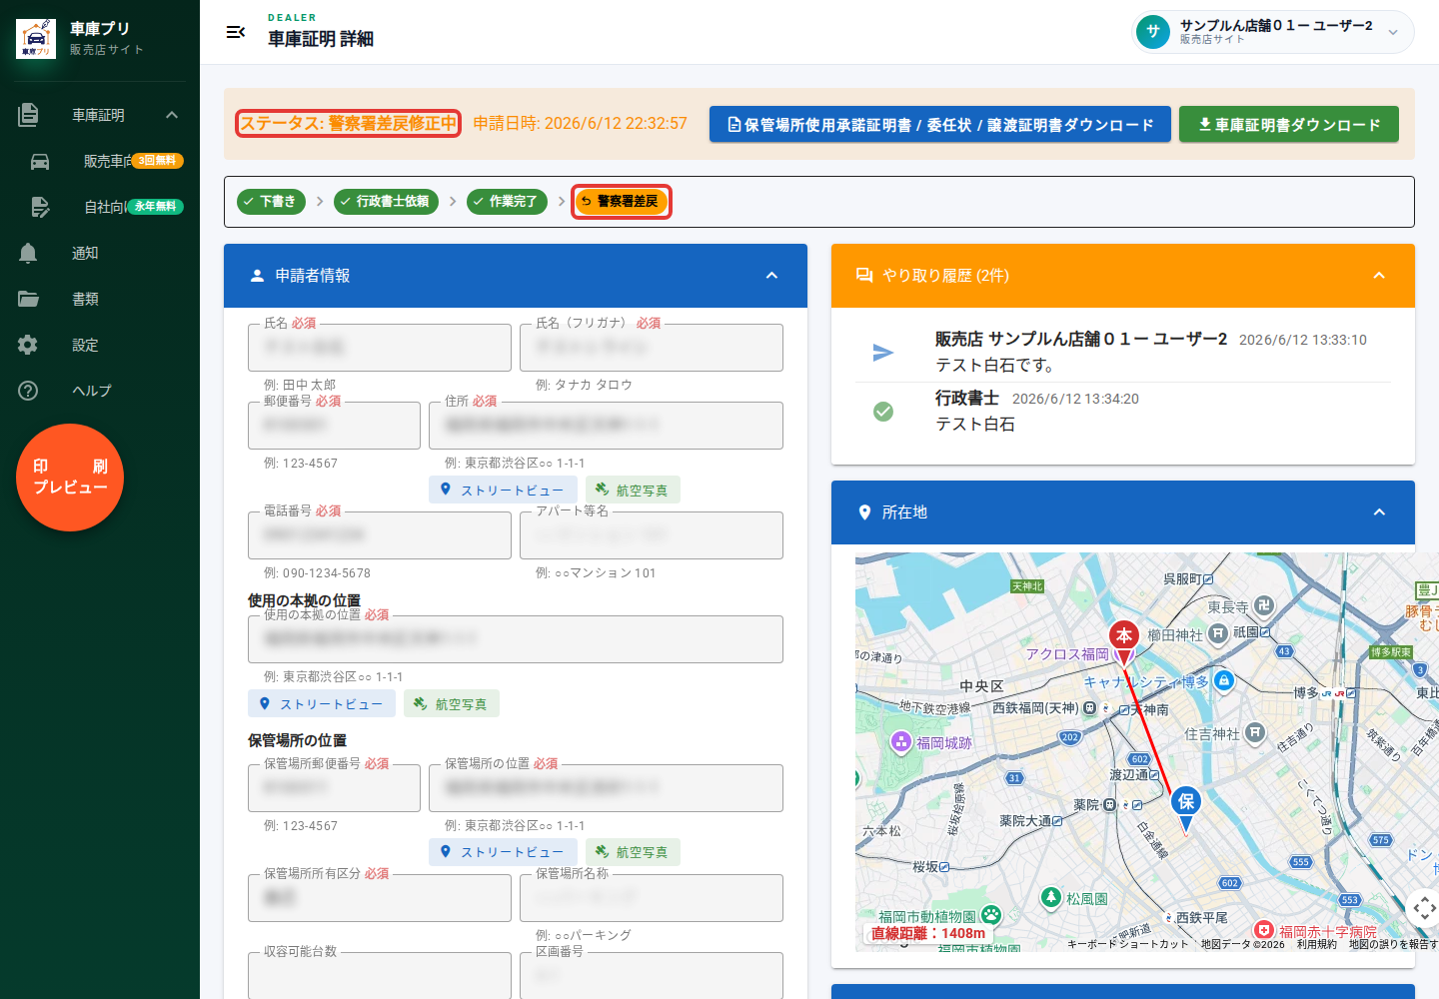Click the 書類 folder icon
This screenshot has width=1439, height=999.
[x=28, y=299]
